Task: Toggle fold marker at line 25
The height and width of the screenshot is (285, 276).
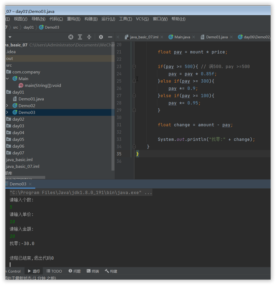Action: (x=134, y=81)
